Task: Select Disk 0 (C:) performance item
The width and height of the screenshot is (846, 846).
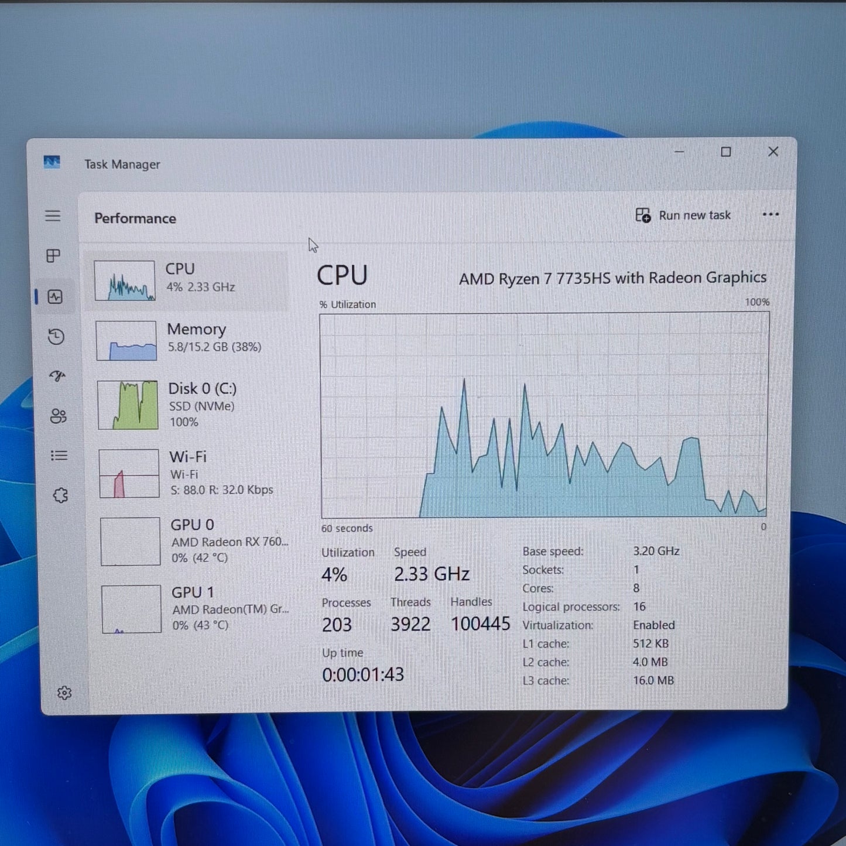Action: [192, 405]
